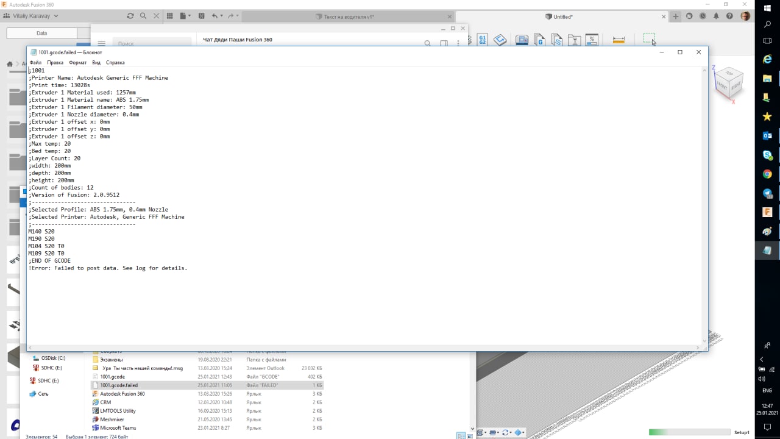Close the Untitled document tab
This screenshot has height=439, width=780.
664,17
